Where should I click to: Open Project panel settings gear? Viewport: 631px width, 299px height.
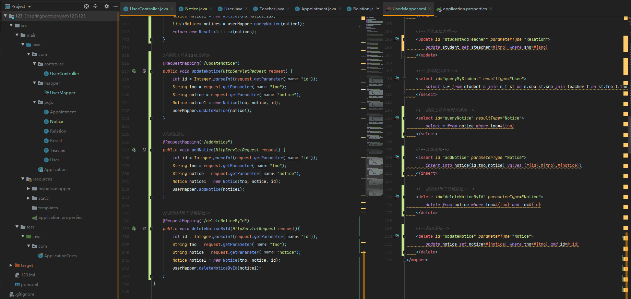coord(106,6)
